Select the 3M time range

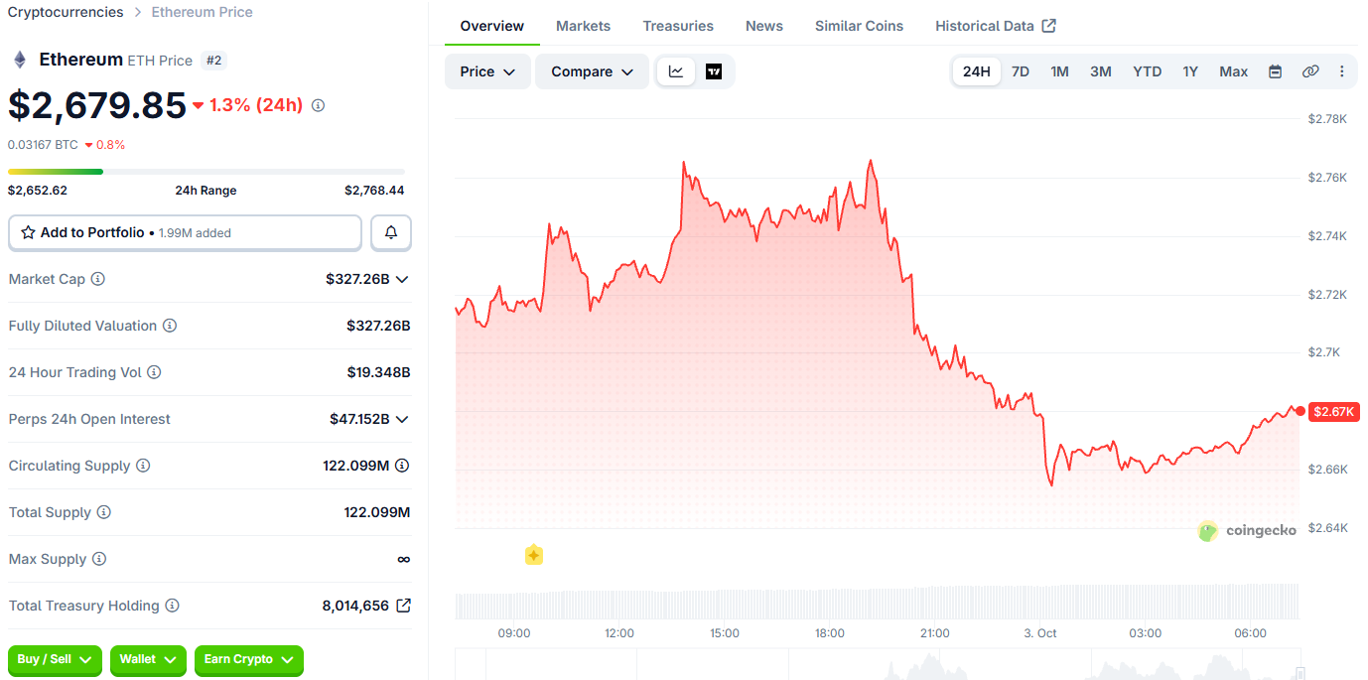(x=1101, y=71)
